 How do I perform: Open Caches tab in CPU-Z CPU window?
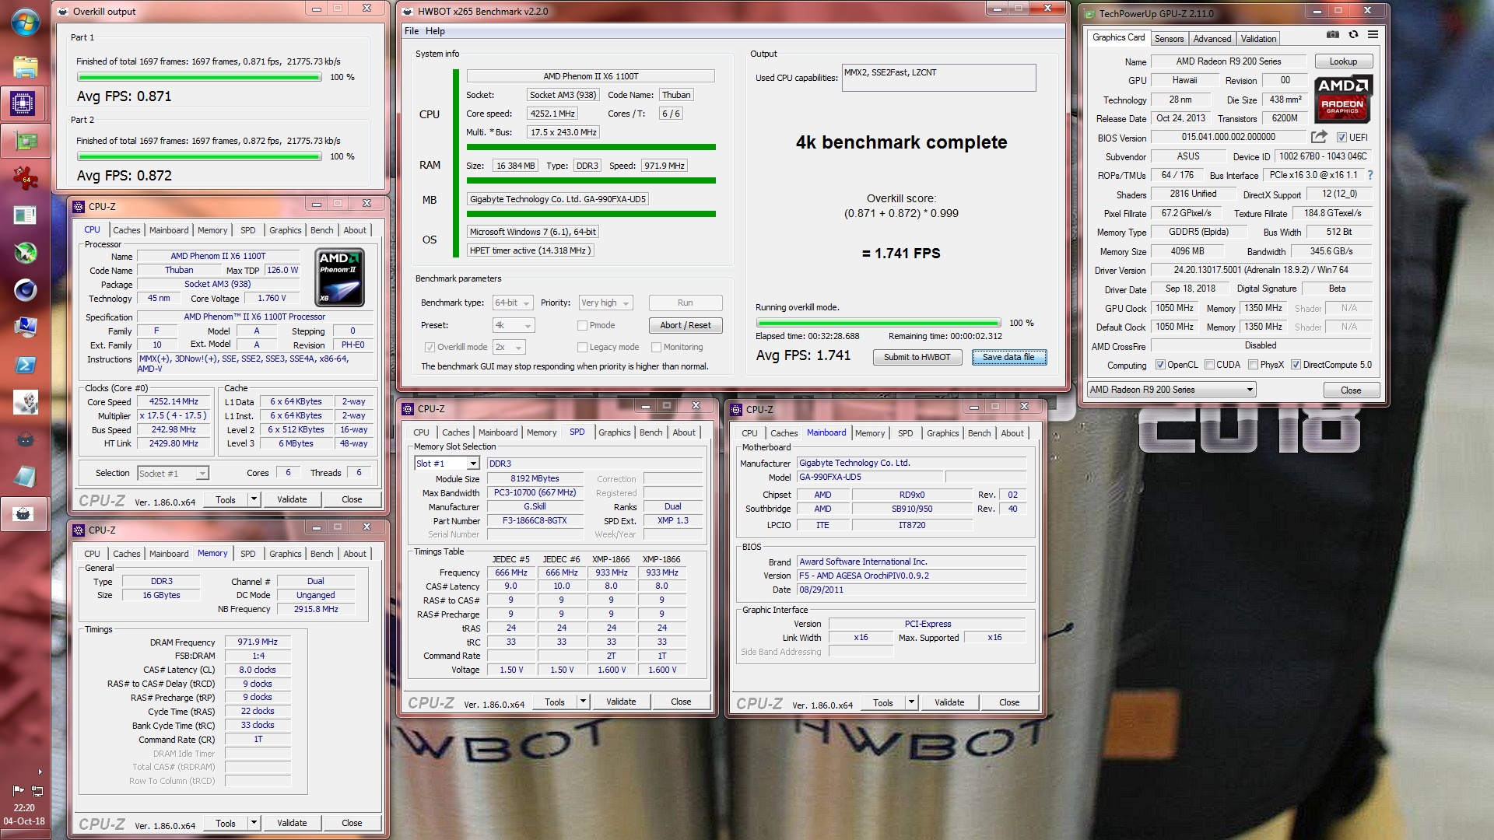click(x=126, y=230)
